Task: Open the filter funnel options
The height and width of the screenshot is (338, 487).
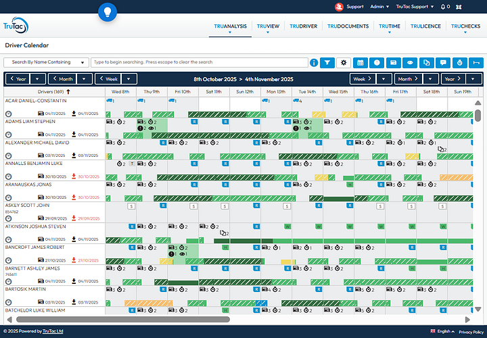Action: [x=327, y=63]
